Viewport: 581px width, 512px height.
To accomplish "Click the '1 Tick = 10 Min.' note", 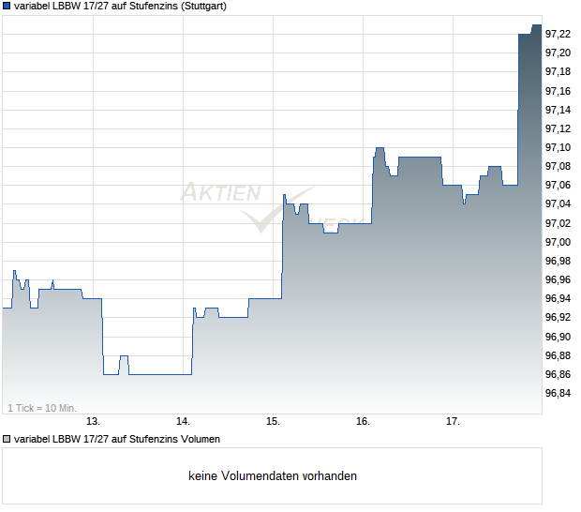I will (42, 408).
